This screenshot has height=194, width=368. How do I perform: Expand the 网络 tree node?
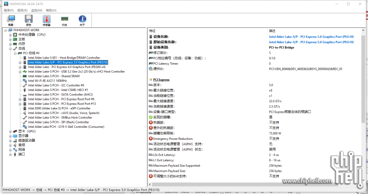click(10, 150)
